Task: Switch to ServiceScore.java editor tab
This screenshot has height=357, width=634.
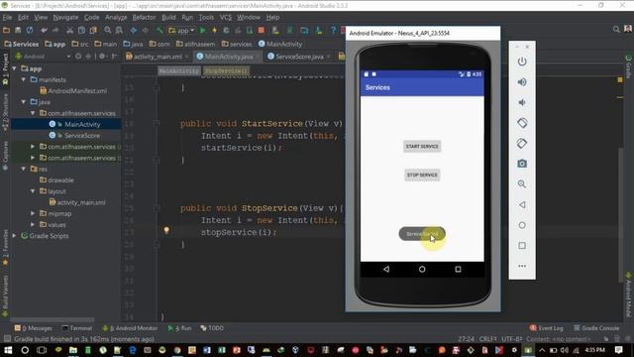Action: coord(299,57)
